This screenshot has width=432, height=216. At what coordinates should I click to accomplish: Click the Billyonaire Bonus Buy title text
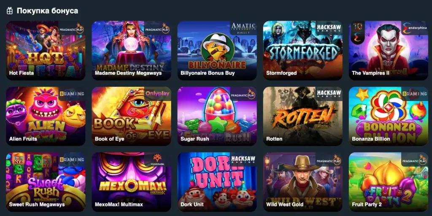pos(208,73)
